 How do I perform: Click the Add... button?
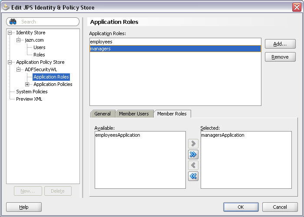click(280, 44)
